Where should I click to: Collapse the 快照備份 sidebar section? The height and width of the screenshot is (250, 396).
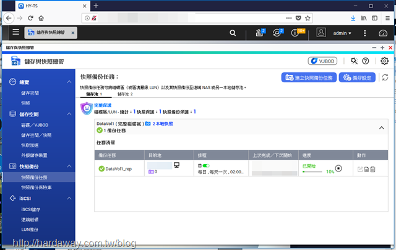(69, 166)
